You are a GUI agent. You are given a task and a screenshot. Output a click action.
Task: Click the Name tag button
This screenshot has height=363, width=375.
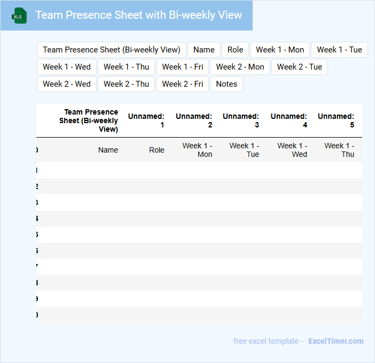[x=204, y=50]
